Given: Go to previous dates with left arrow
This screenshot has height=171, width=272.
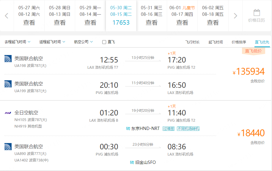Looking at the screenshot, I should point(7,16).
